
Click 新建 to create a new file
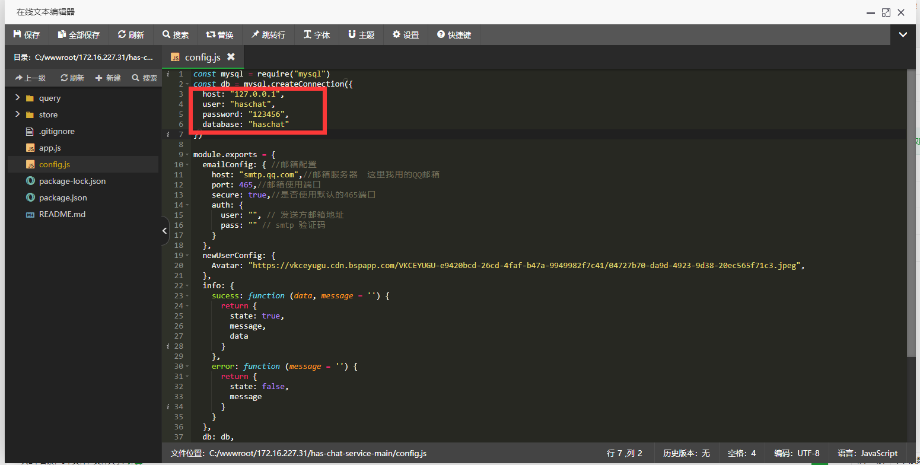pyautogui.click(x=108, y=78)
